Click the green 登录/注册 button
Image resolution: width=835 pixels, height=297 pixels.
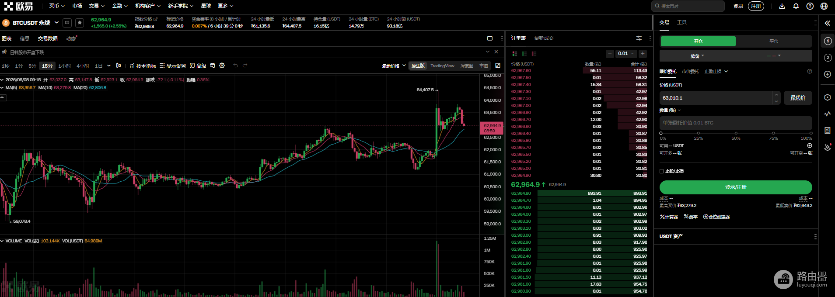(x=736, y=187)
